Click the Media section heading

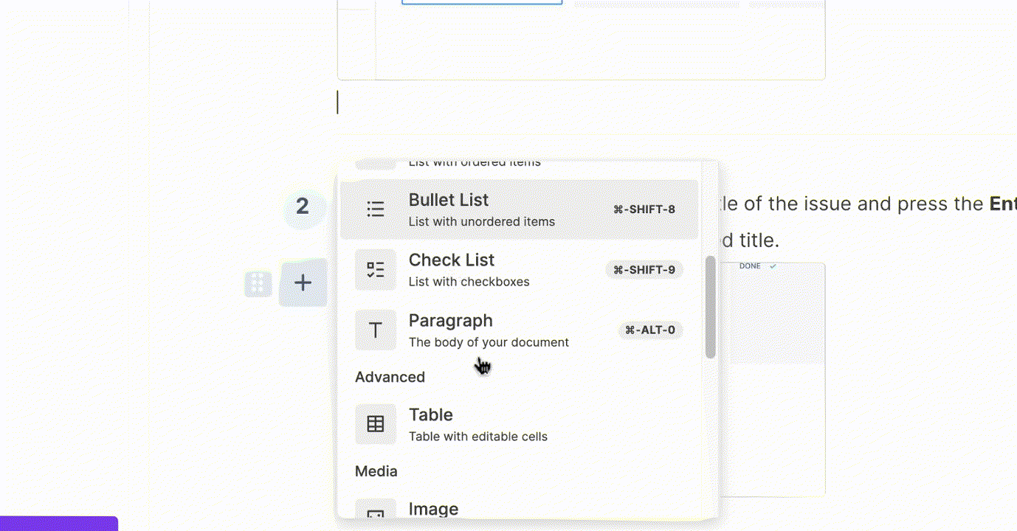(x=376, y=471)
